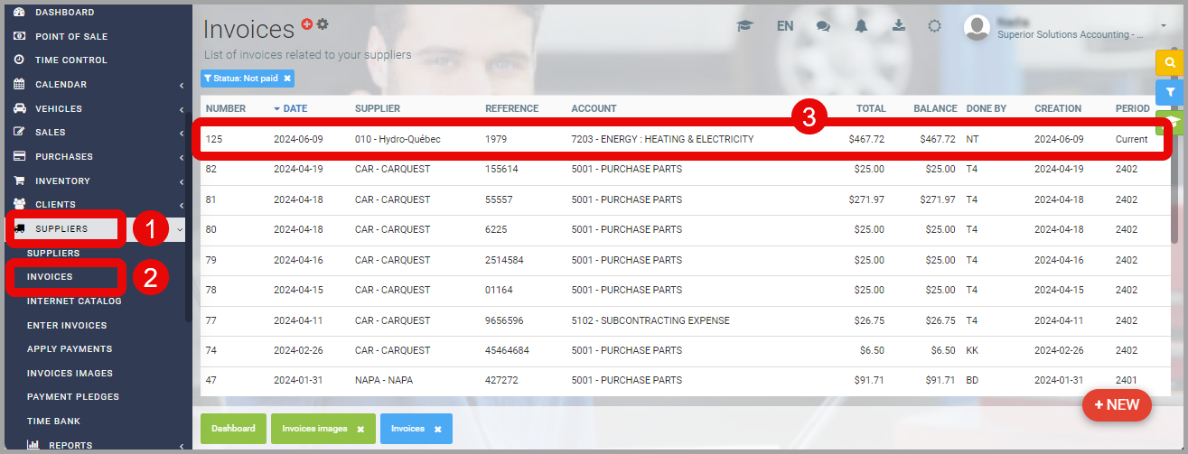Switch to the Dashboard bottom tab
This screenshot has width=1188, height=454.
point(233,429)
